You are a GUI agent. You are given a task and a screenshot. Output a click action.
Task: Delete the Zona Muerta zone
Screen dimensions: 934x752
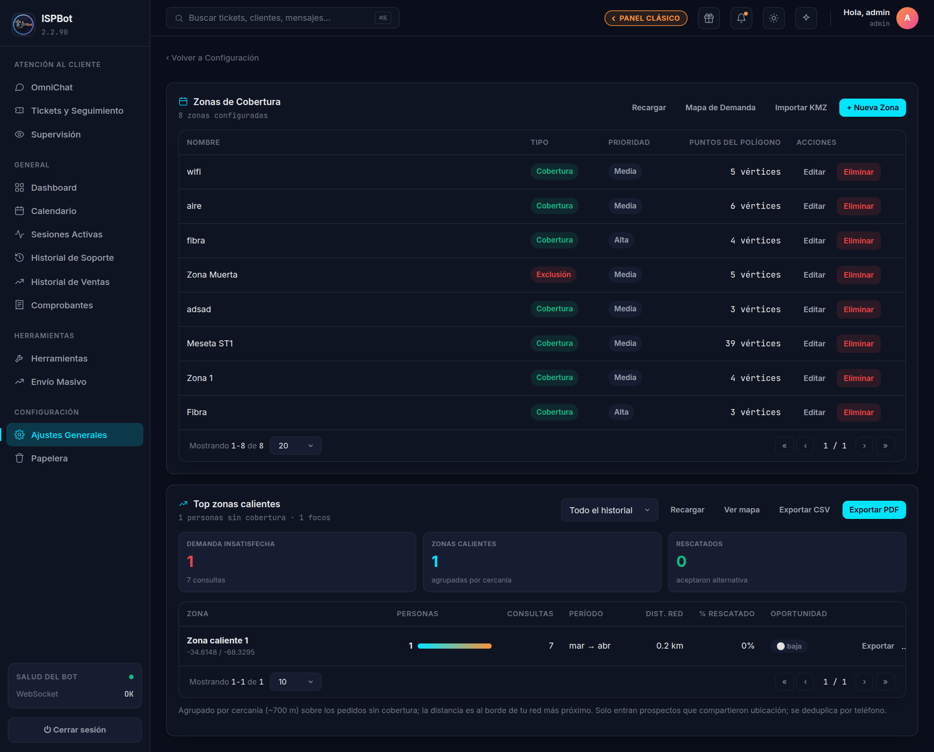tap(858, 275)
